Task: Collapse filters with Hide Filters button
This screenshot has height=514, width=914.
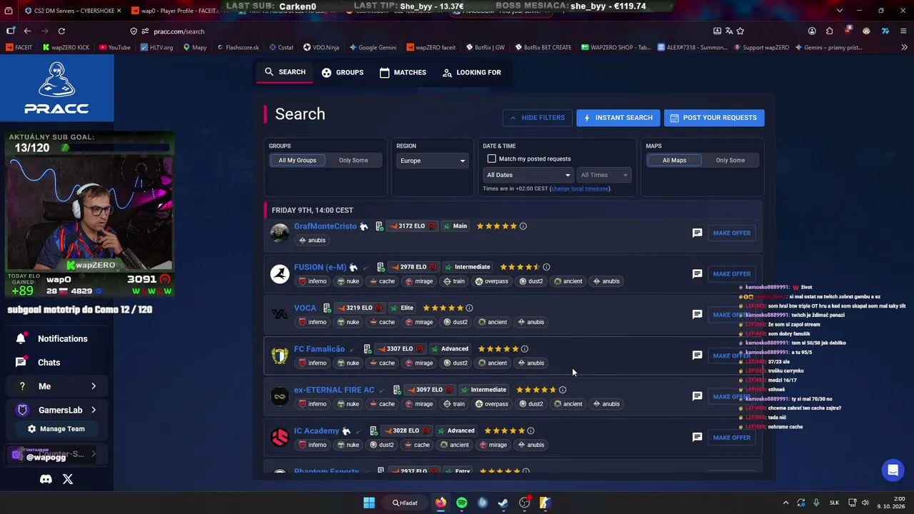Action: tap(538, 118)
